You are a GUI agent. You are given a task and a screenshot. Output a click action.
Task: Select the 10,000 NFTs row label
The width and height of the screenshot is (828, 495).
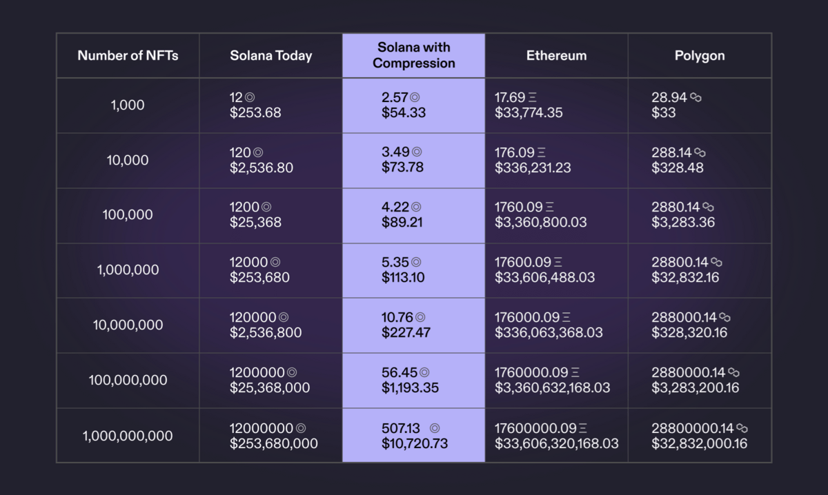(128, 160)
